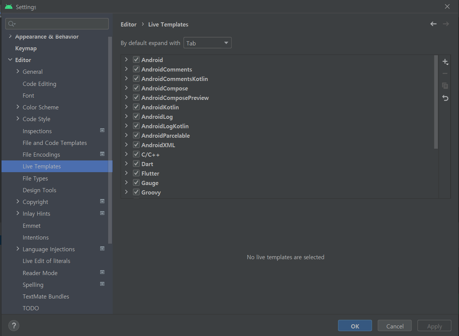
Task: Open the expand with Tab dropdown
Action: (x=208, y=43)
